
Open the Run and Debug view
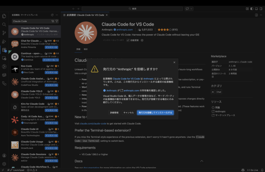tap(4, 41)
